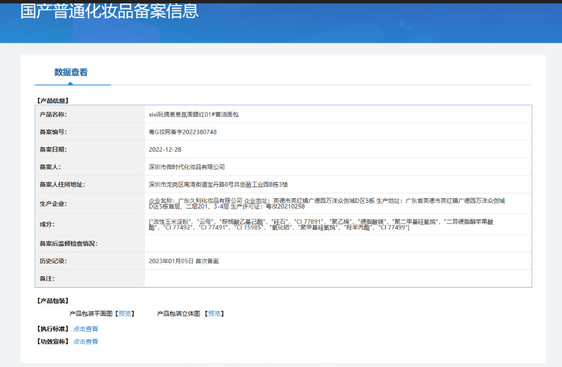Image resolution: width=562 pixels, height=367 pixels.
Task: Click the 备案日期 label
Action: (53, 149)
